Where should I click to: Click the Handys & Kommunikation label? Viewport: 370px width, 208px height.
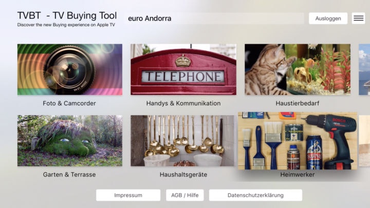(183, 103)
